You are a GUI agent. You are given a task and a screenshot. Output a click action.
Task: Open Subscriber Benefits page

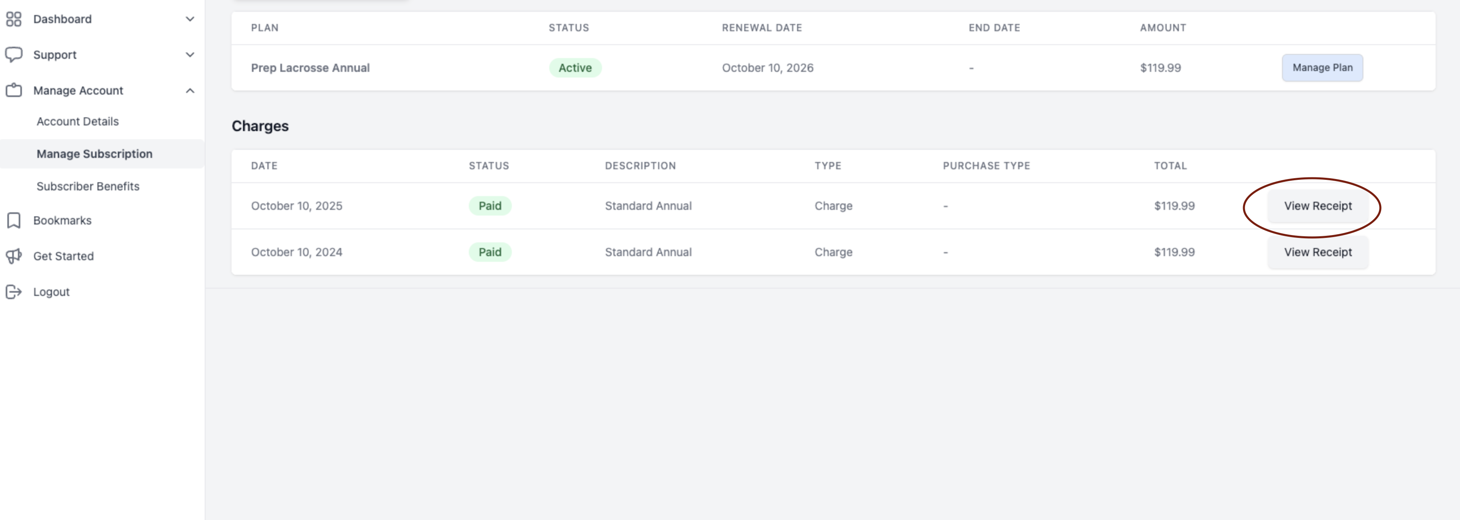point(88,186)
